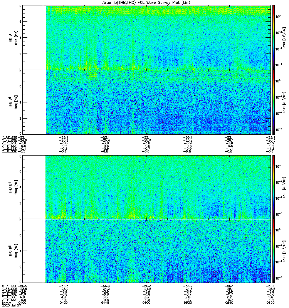Click the PSD [nT²/Hz] label of the THC B-perpendicular panel
The width and height of the screenshot is (289, 308).
284,187
